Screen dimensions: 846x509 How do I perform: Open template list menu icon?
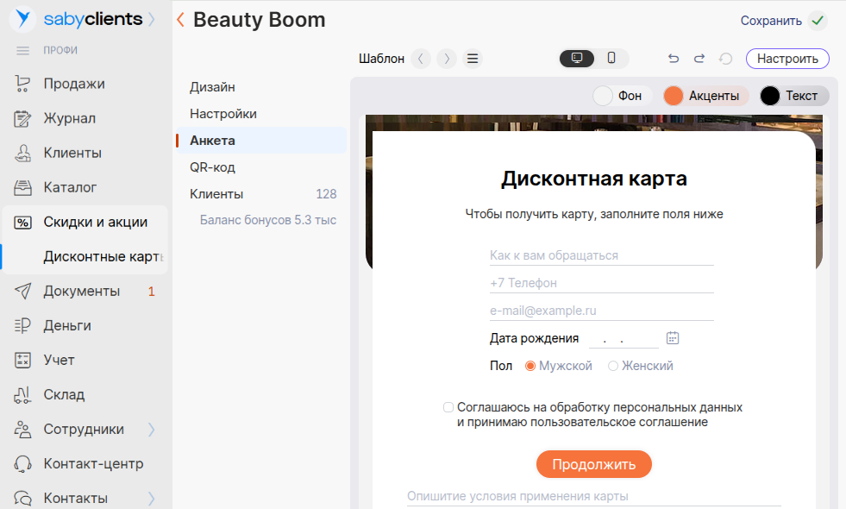tap(473, 59)
